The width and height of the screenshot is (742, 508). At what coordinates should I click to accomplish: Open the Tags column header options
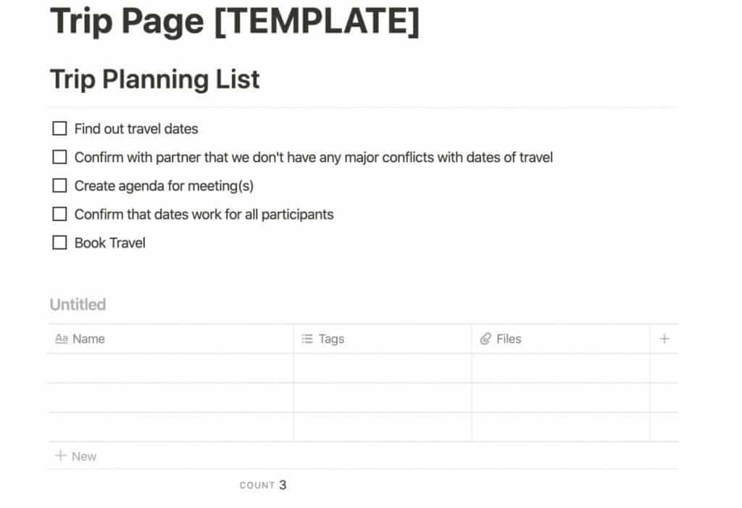click(x=383, y=338)
